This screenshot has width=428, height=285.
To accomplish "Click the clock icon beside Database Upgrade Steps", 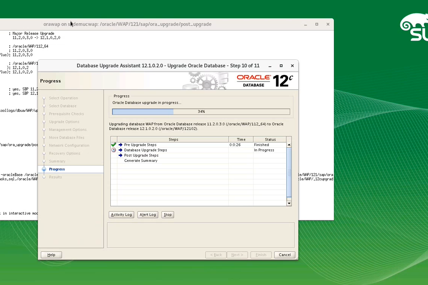I will (113, 150).
